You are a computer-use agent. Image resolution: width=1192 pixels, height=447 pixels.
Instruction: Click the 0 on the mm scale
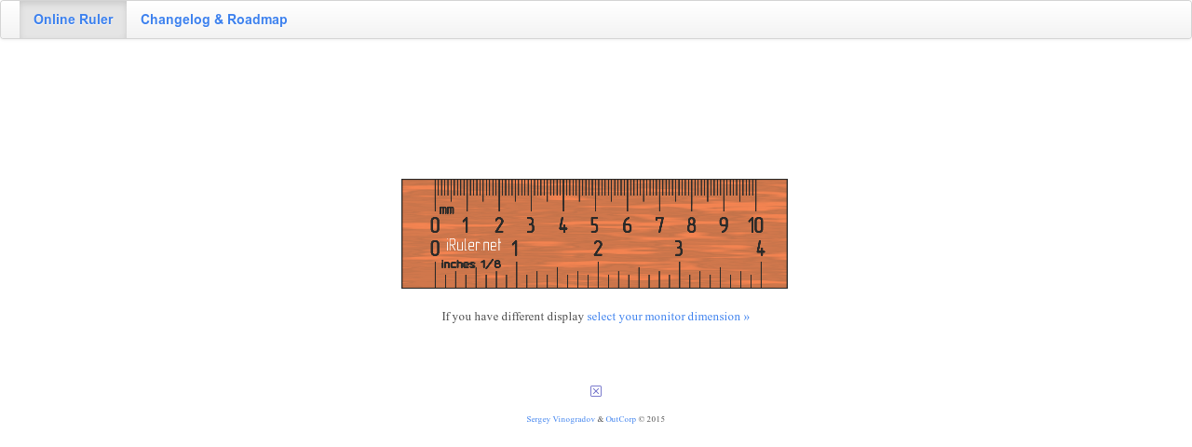[x=435, y=225]
